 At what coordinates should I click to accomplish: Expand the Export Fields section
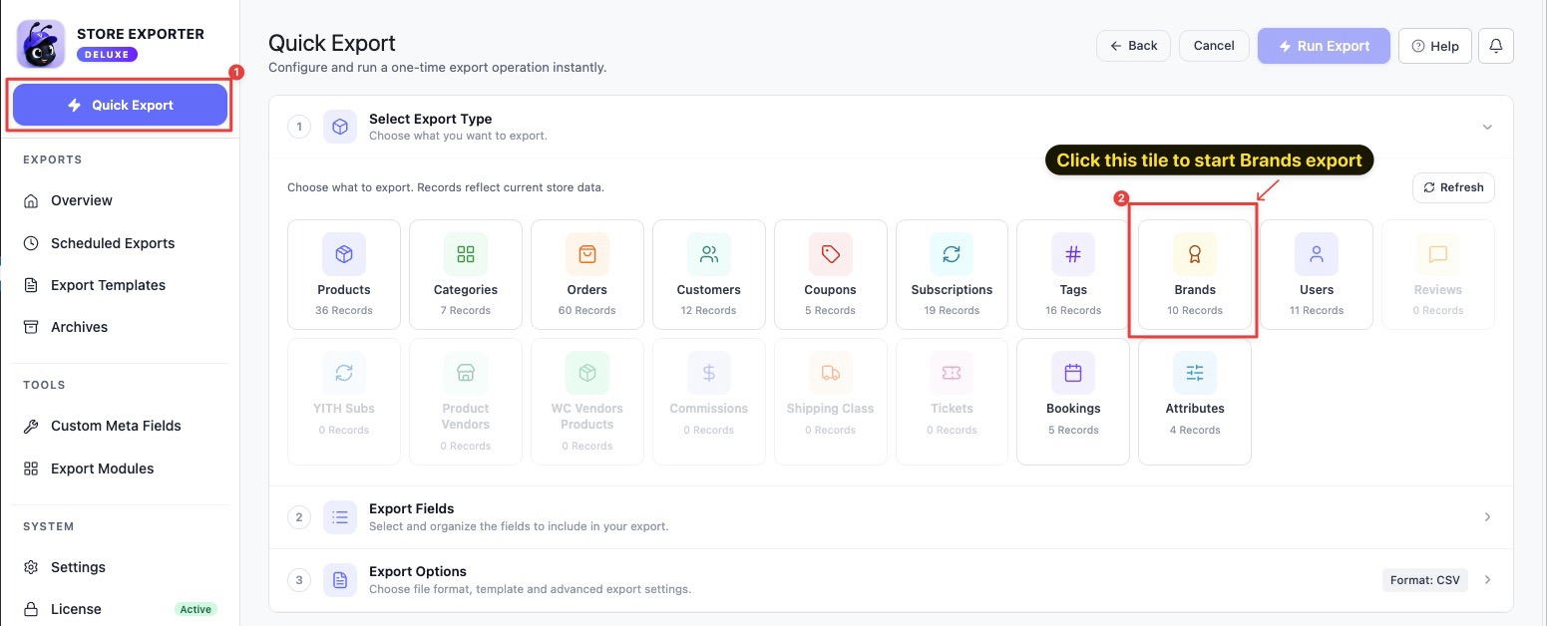pyautogui.click(x=1487, y=517)
